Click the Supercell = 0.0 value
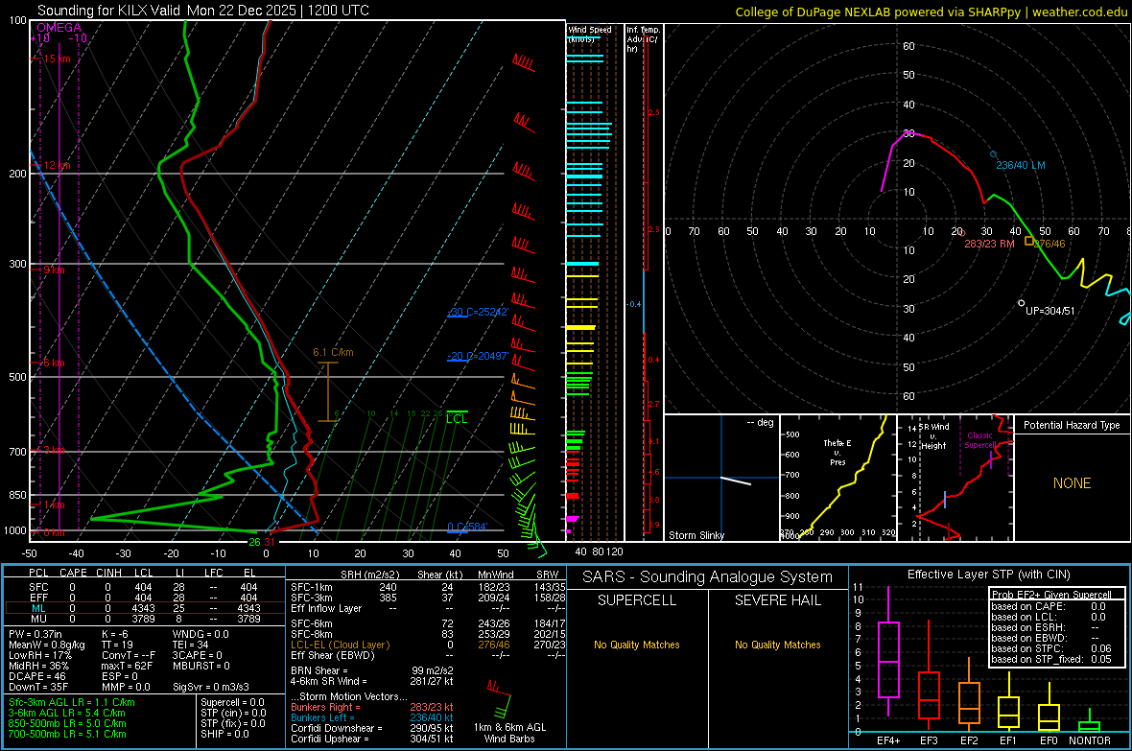The width and height of the screenshot is (1132, 751). (232, 702)
